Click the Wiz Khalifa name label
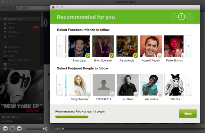The width and height of the screenshot is (205, 133). (151, 99)
